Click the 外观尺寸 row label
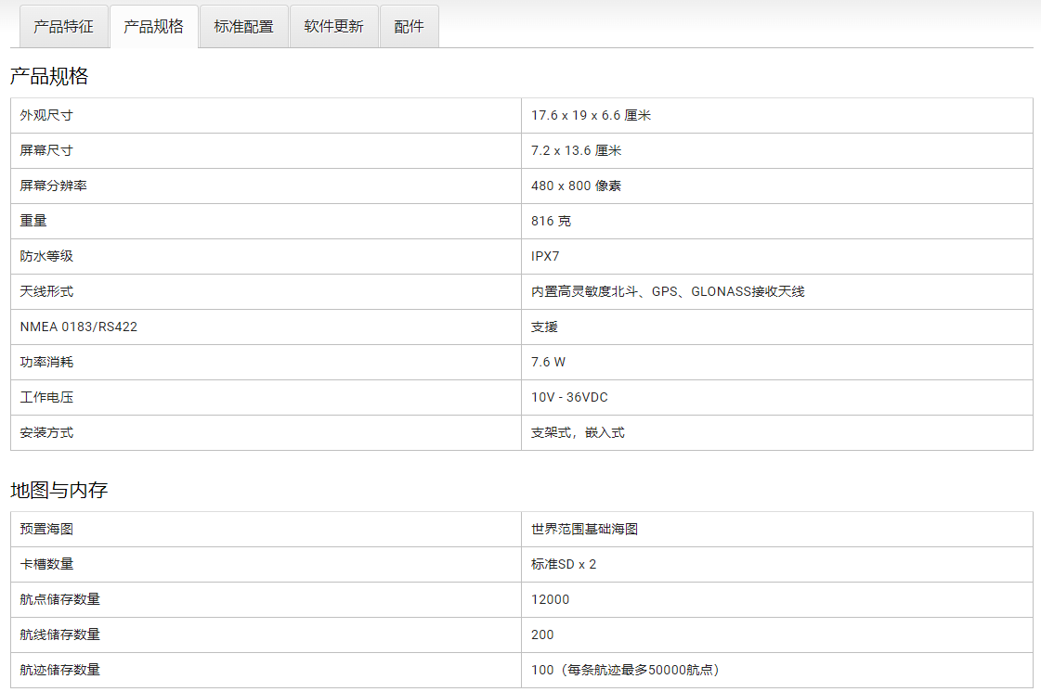This screenshot has width=1041, height=692. click(46, 116)
